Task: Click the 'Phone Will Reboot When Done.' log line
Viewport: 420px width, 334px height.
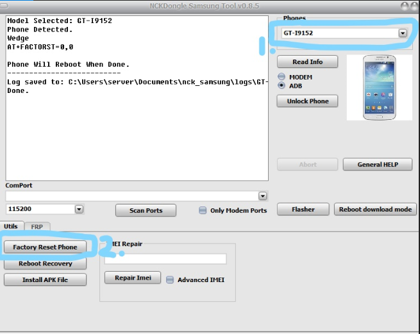Action: tap(69, 64)
